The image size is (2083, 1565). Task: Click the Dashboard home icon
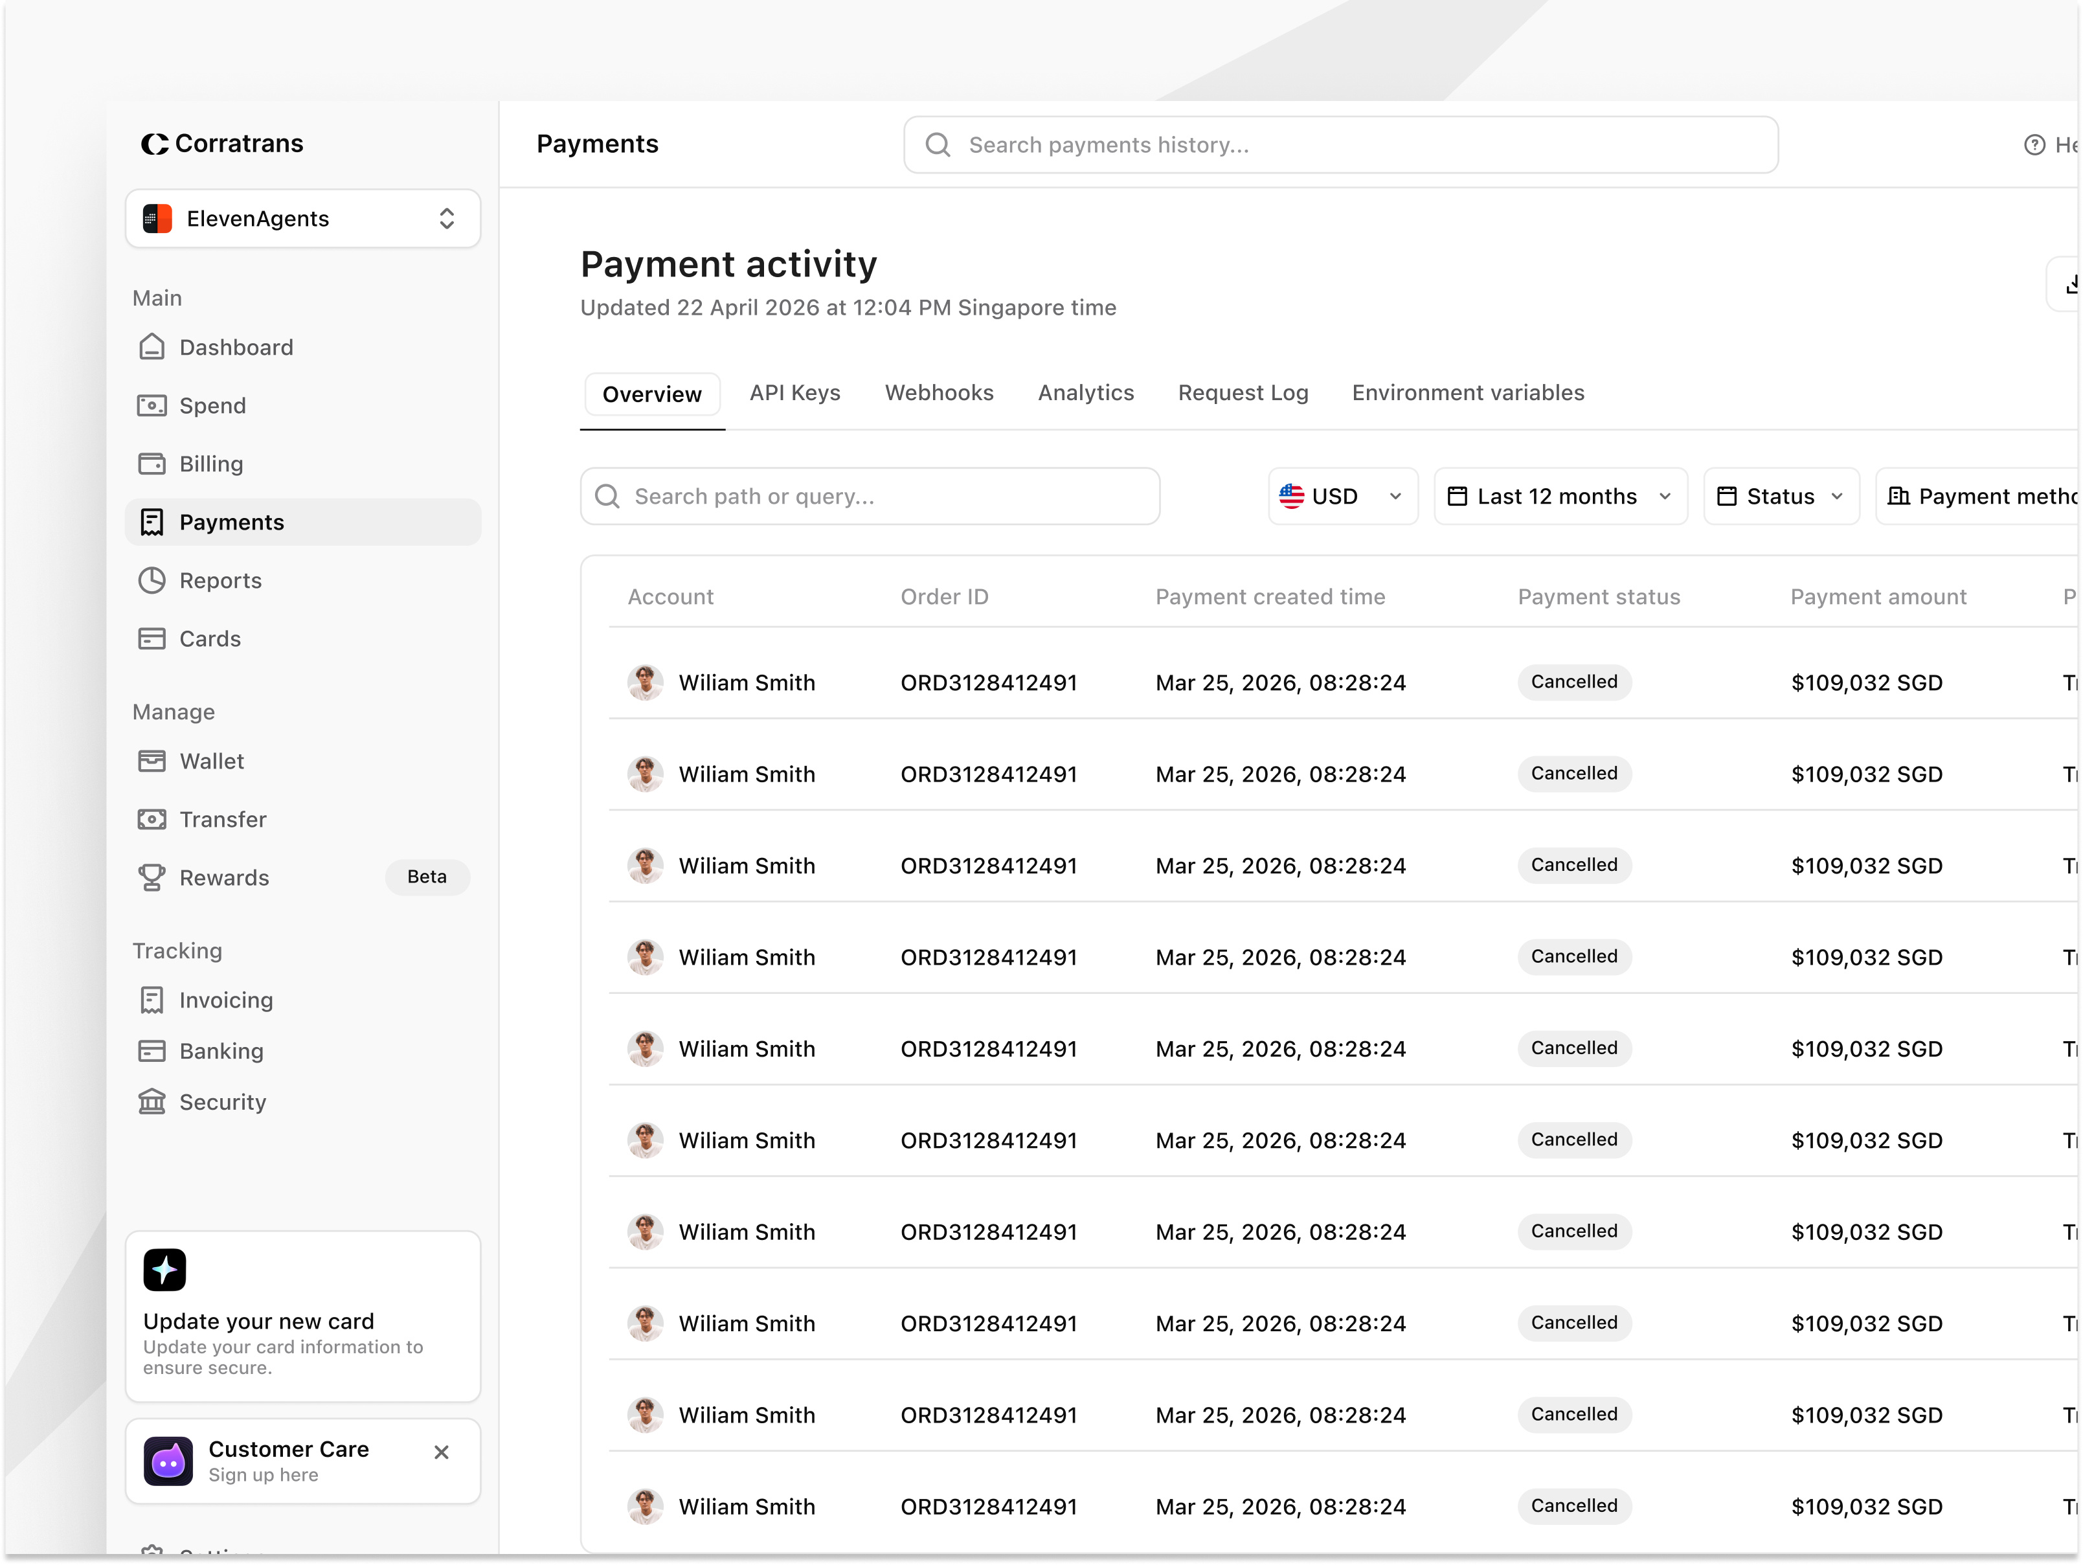tap(152, 348)
